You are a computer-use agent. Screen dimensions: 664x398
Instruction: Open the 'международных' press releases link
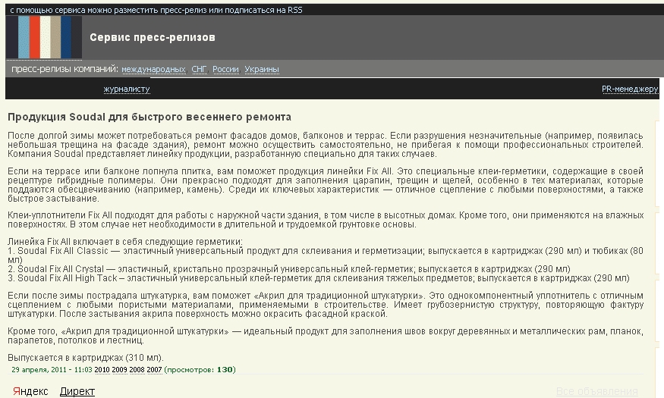click(154, 69)
